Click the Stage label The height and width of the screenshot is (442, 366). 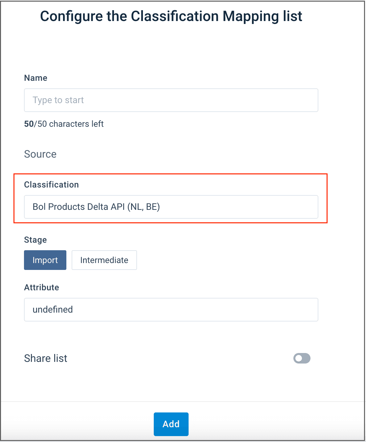point(35,240)
